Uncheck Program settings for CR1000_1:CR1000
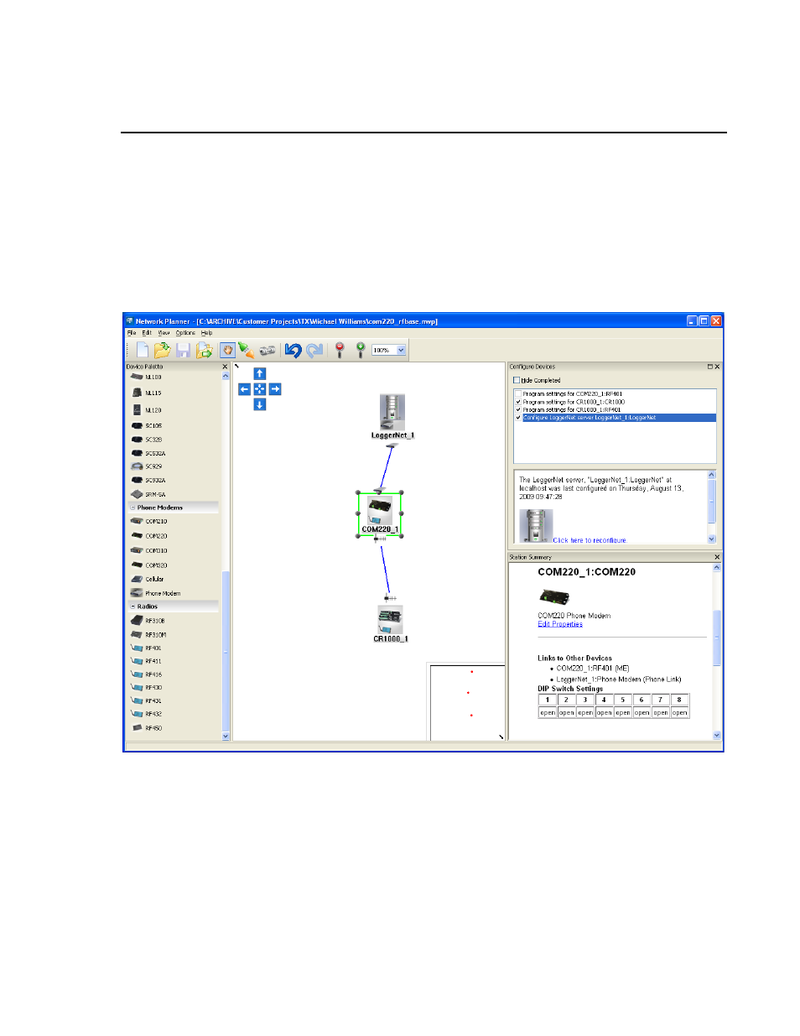Image resolution: width=800 pixels, height=1036 pixels. pyautogui.click(x=518, y=402)
